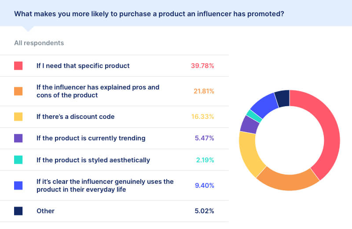352x229 pixels.
Task: Click the 'If there's a discount code' label
Action: 75,117
